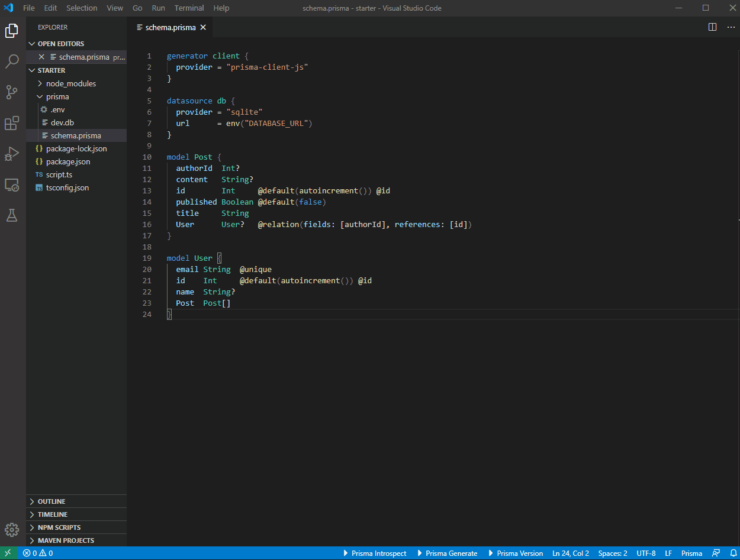Open the View menu
The width and height of the screenshot is (740, 560).
[x=115, y=8]
